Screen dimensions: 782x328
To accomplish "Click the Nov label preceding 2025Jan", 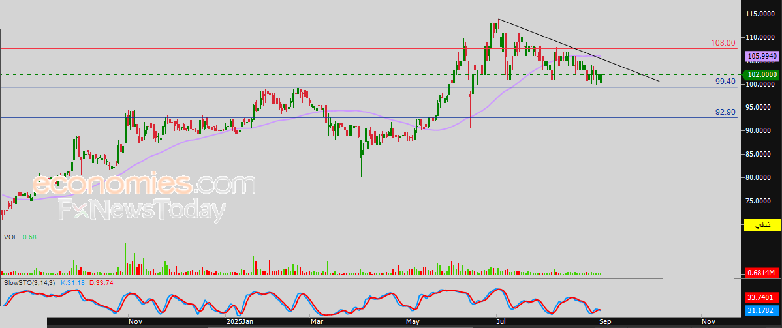I will [x=135, y=322].
